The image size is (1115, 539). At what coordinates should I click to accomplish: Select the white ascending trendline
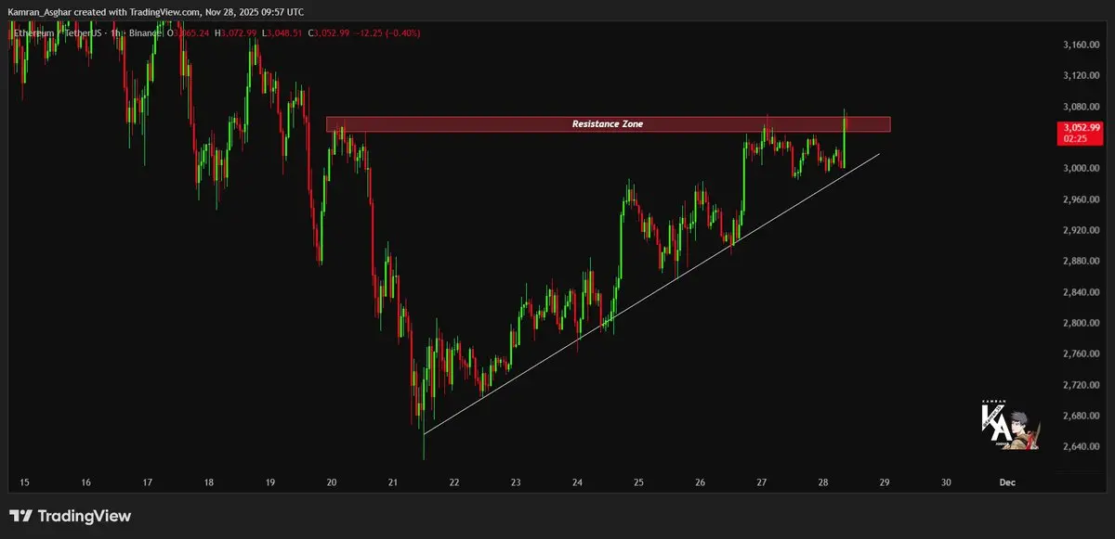(x=650, y=294)
